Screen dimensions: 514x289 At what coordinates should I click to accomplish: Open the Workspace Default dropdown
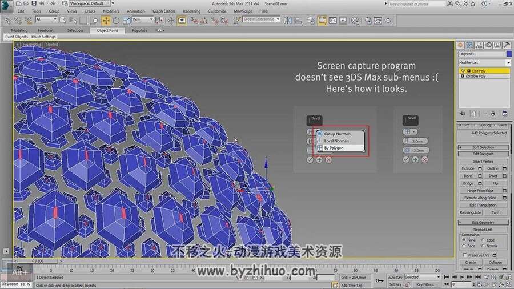pyautogui.click(x=90, y=3)
